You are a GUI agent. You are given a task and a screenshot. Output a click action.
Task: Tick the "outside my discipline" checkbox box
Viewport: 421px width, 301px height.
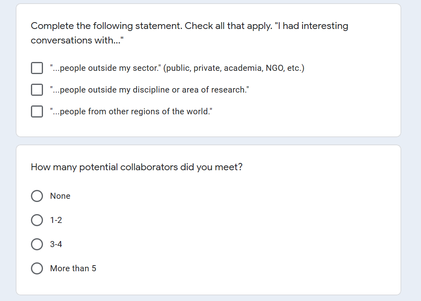click(x=37, y=90)
